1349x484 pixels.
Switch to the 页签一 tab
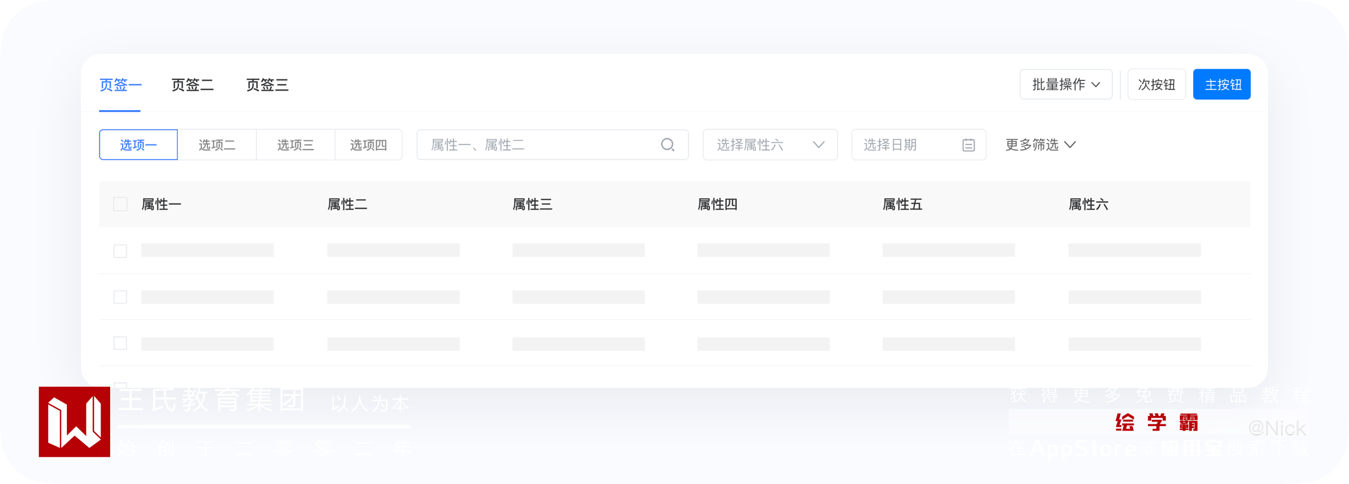click(120, 85)
